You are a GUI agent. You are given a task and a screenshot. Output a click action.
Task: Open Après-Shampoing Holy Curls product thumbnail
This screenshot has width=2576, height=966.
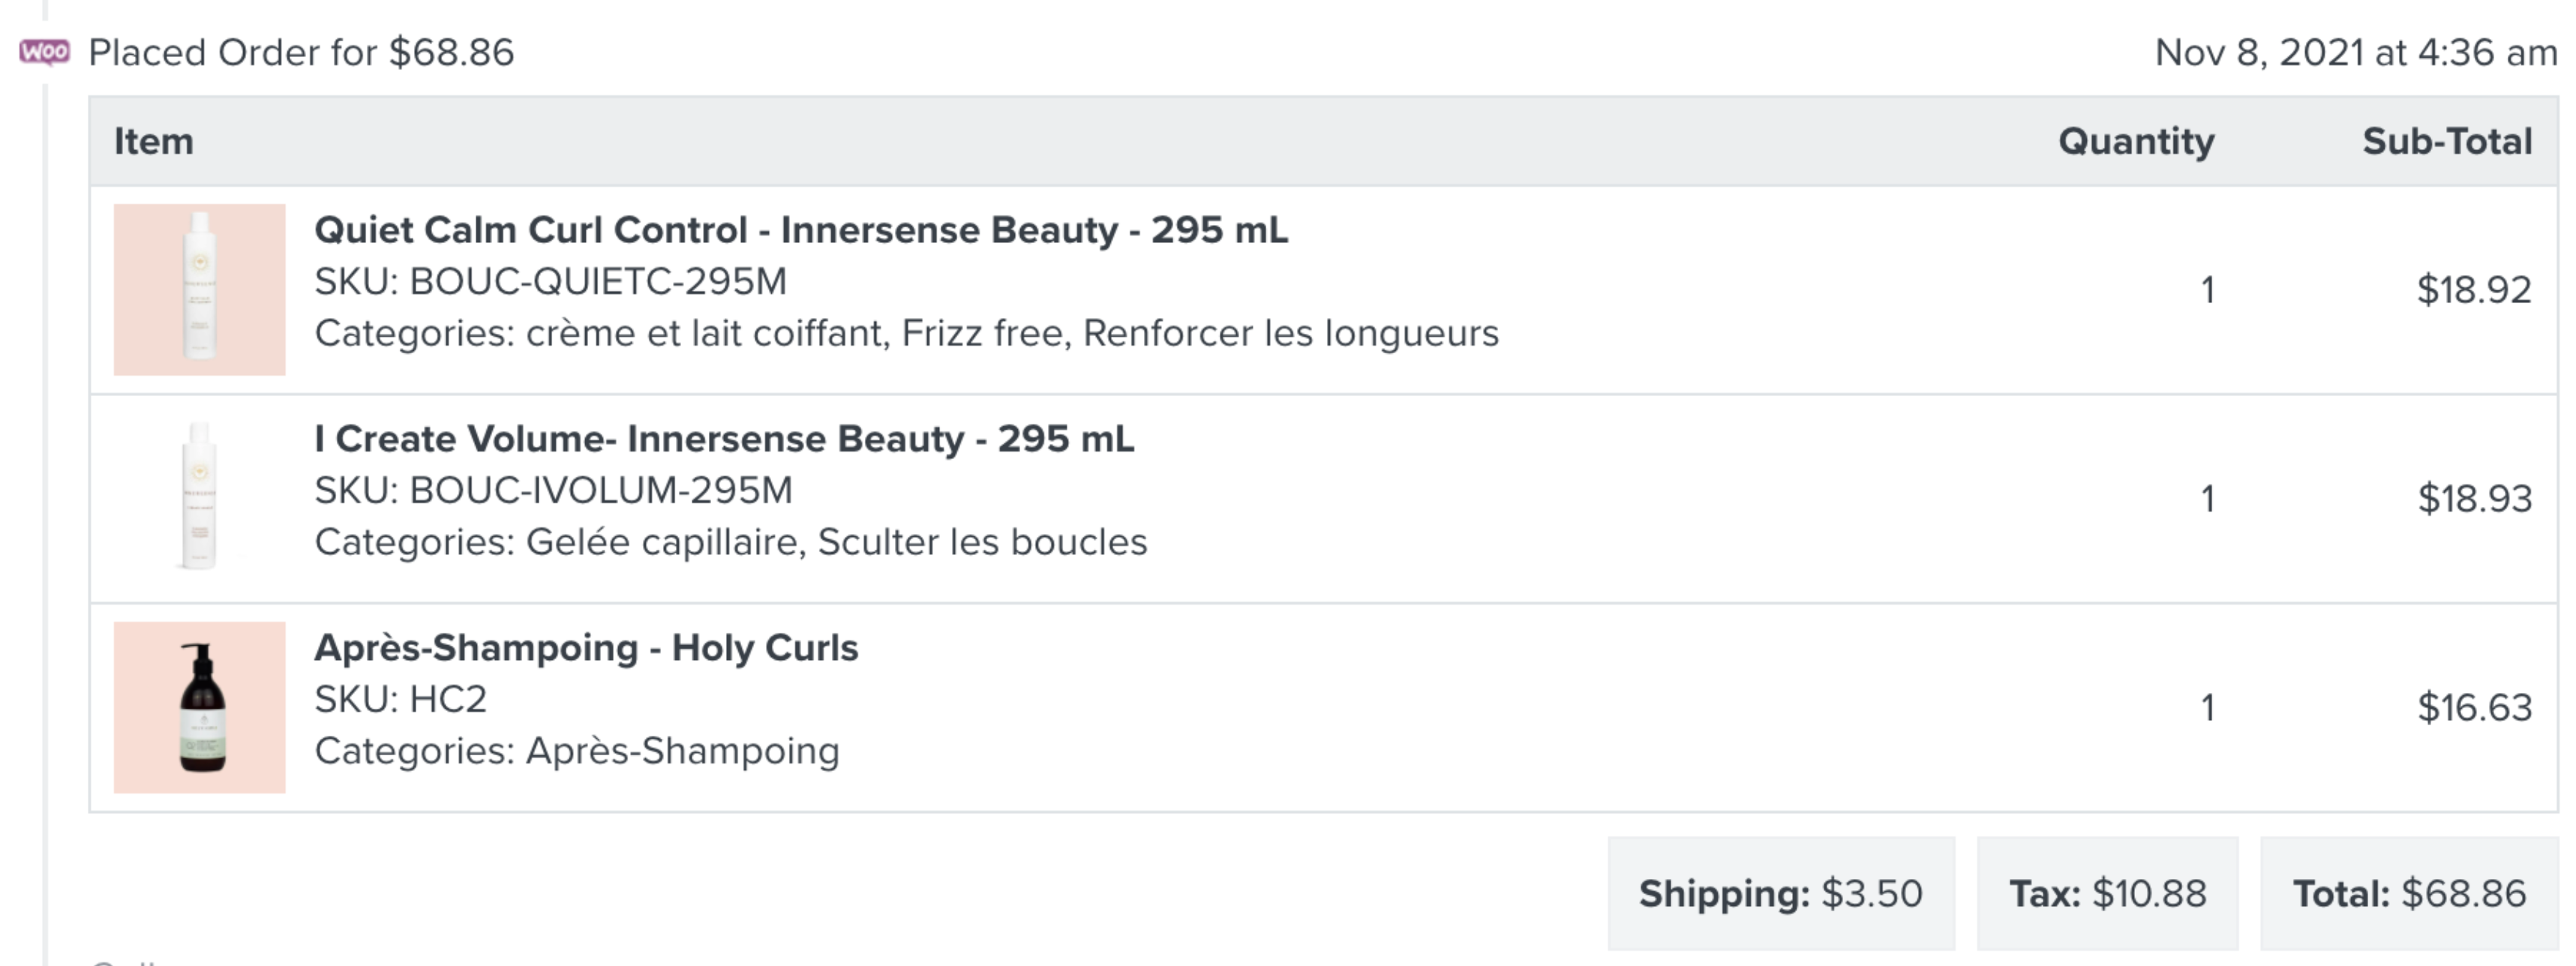coord(199,708)
